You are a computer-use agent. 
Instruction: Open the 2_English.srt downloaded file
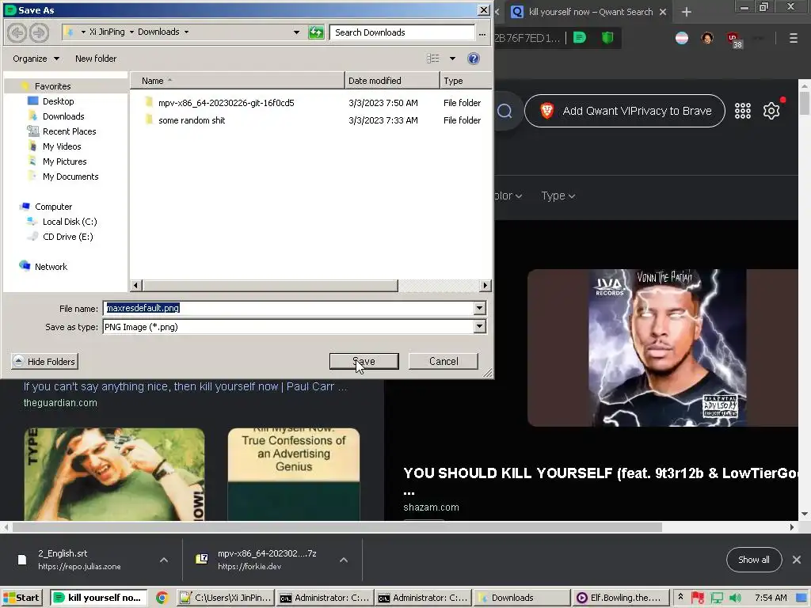[x=79, y=560]
